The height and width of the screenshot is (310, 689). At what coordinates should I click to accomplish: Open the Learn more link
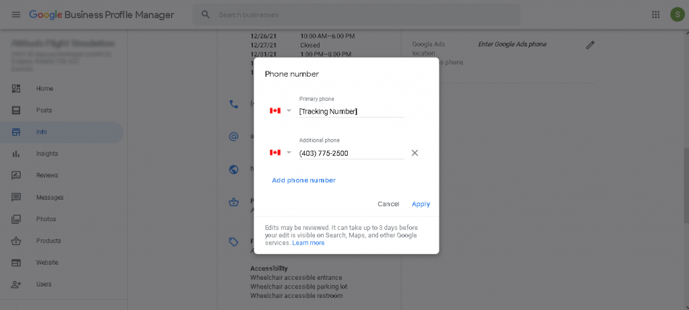click(x=308, y=243)
